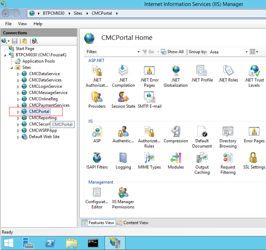
Task: Open Modules feature
Action: pos(176,161)
